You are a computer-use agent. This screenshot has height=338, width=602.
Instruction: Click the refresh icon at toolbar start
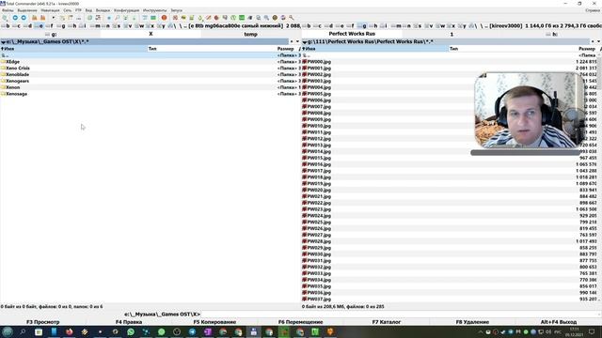(x=5, y=18)
